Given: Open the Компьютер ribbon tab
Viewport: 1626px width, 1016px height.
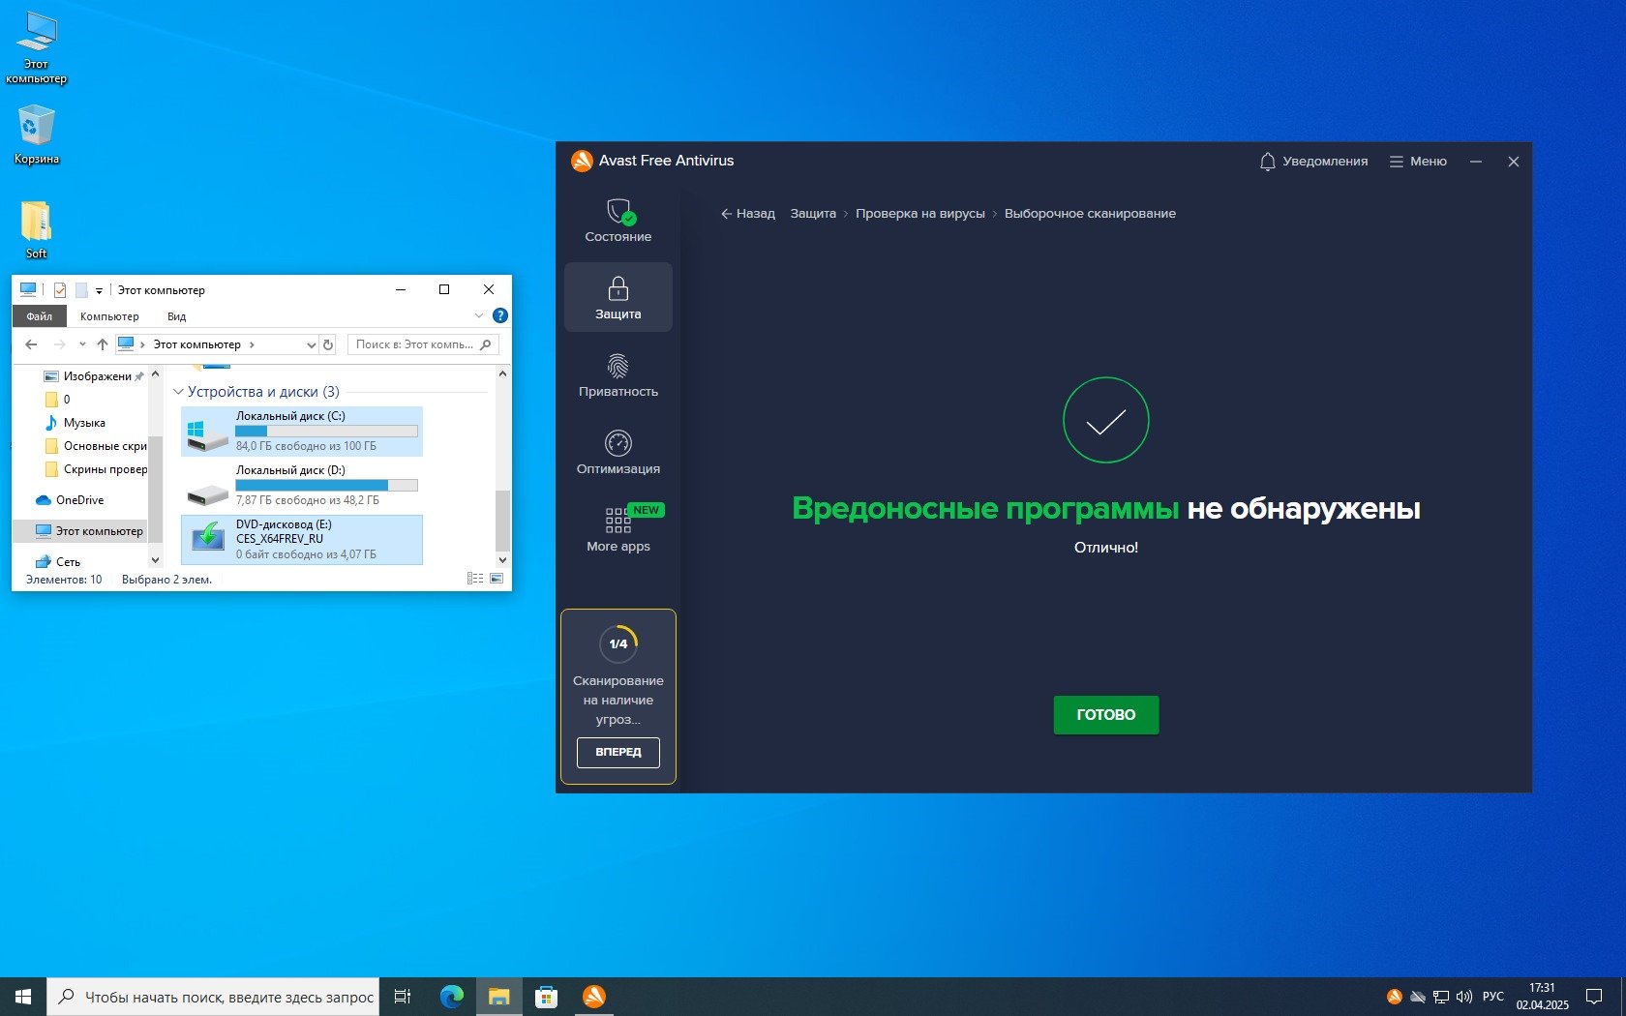Looking at the screenshot, I should click(x=109, y=316).
